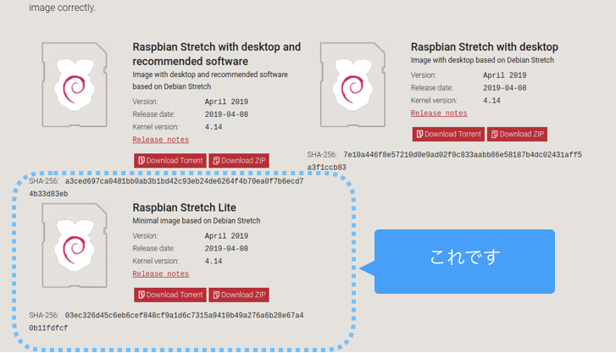616x353 pixels.
Task: Download Torrent for Raspbian Stretch Lite
Action: (170, 295)
